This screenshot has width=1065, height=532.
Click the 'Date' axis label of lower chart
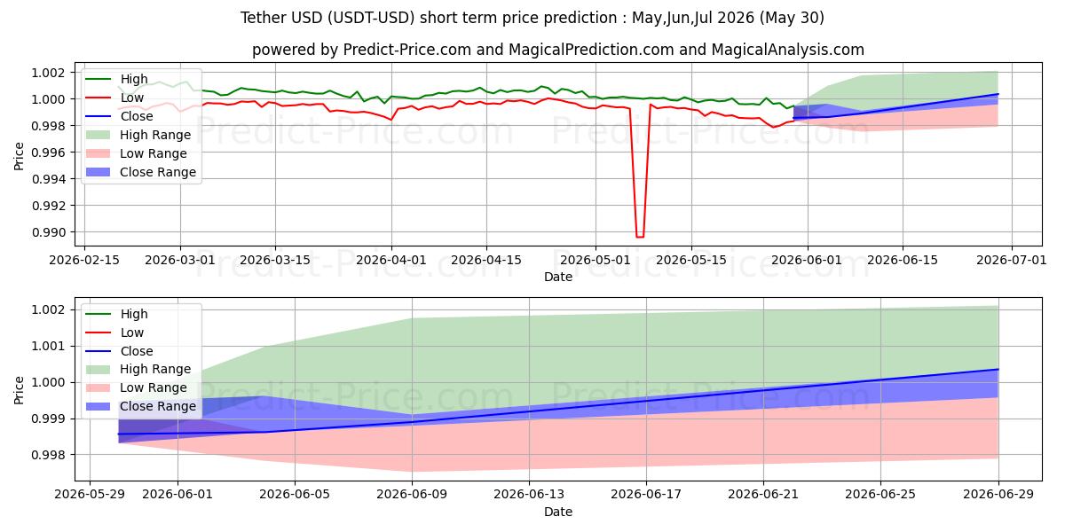[x=558, y=512]
